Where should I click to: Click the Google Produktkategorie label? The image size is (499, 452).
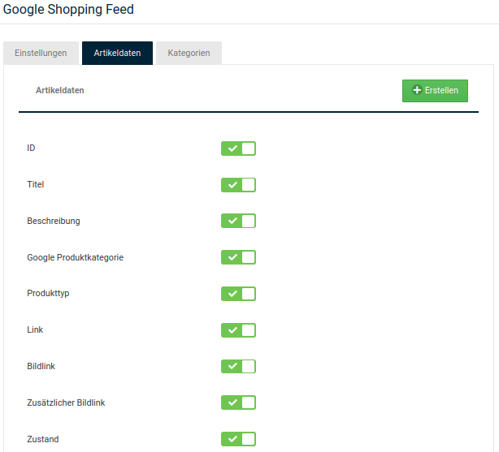75,257
